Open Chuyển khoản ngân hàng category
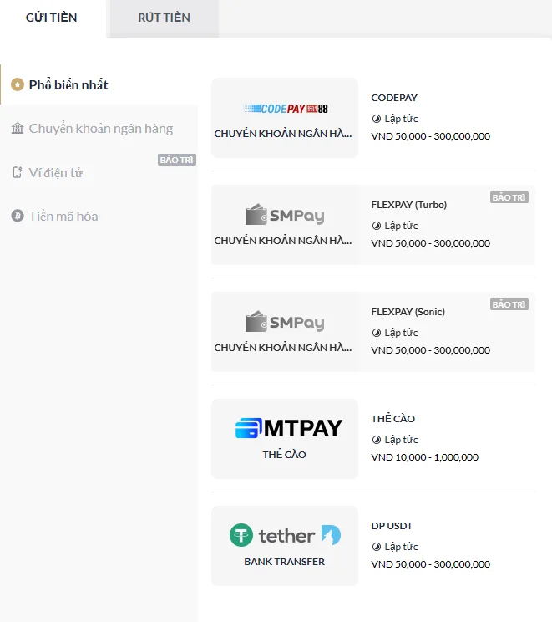The height and width of the screenshot is (622, 552). coord(100,128)
